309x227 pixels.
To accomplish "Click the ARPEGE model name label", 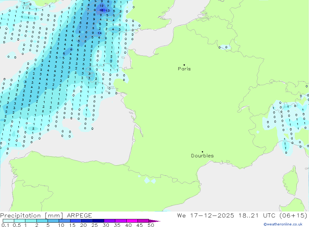I will [79, 216].
